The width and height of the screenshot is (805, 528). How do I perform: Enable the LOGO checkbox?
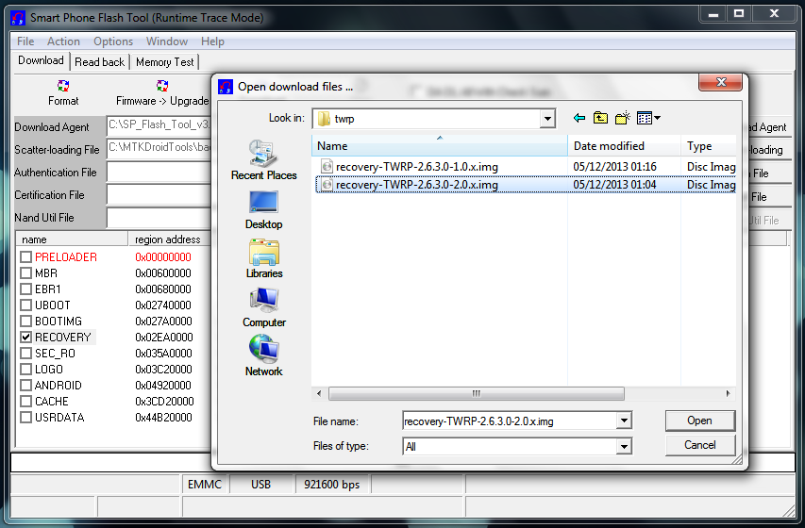[x=25, y=369]
